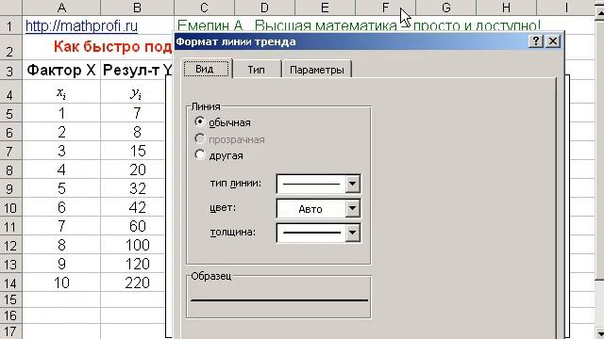
Task: Select row 10 header
Action: 10,208
